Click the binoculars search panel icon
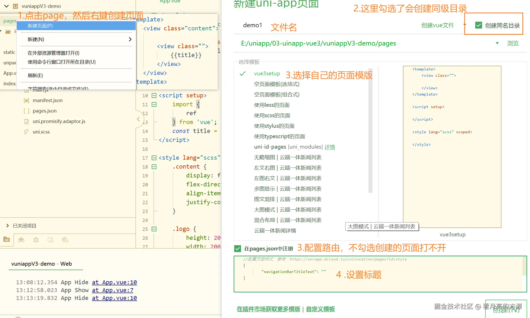The height and width of the screenshot is (318, 530). 21,240
